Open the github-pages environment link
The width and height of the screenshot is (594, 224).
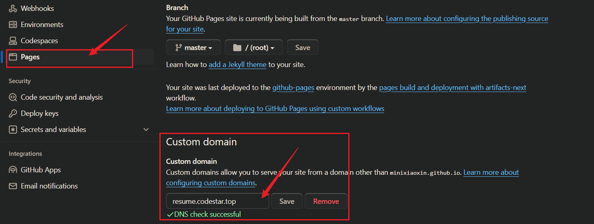pos(293,88)
